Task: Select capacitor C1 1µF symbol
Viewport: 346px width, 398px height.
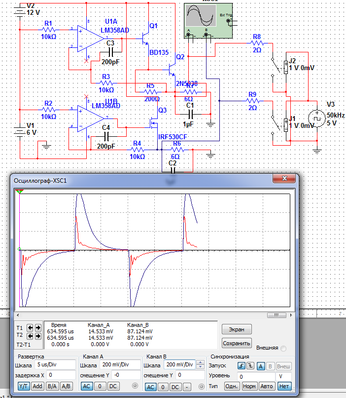Action: point(191,114)
